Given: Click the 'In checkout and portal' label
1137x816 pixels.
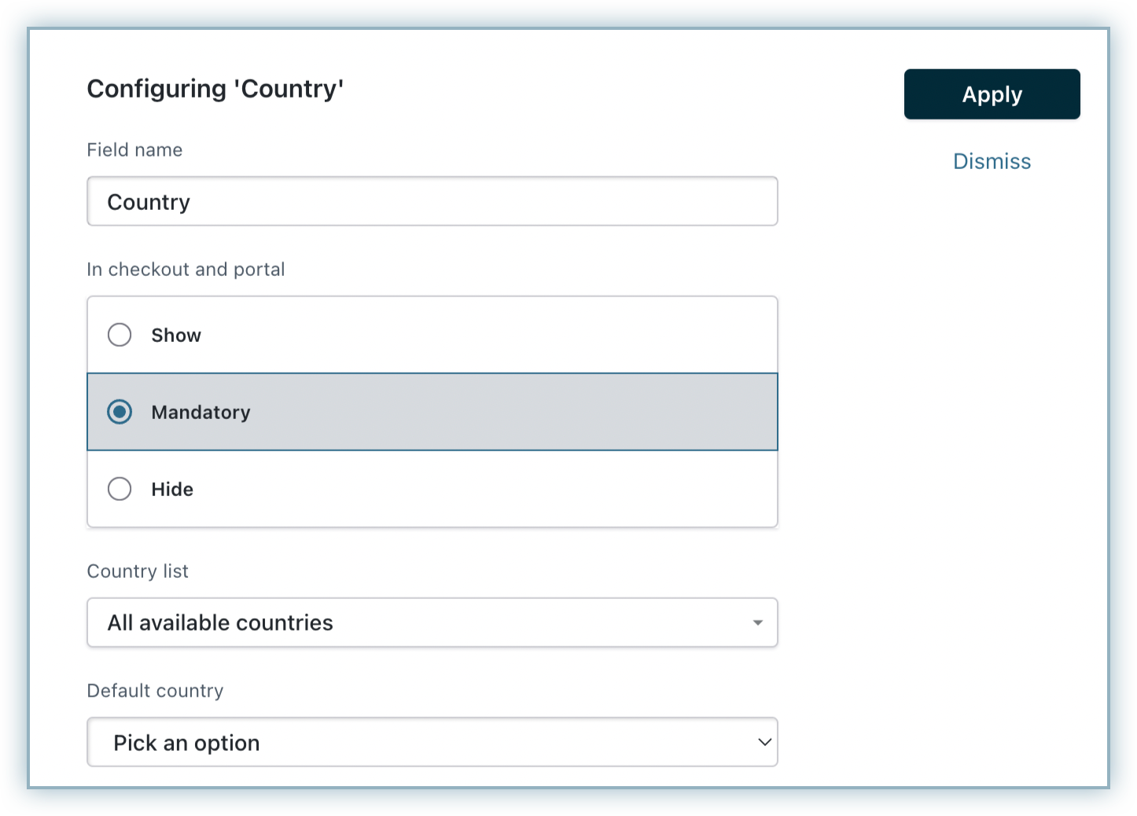Looking at the screenshot, I should coord(186,270).
